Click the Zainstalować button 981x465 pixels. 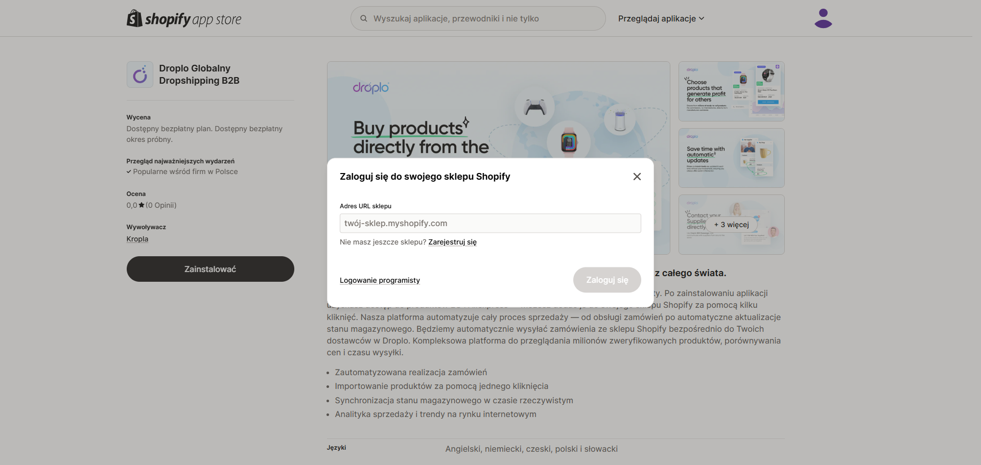tap(211, 269)
